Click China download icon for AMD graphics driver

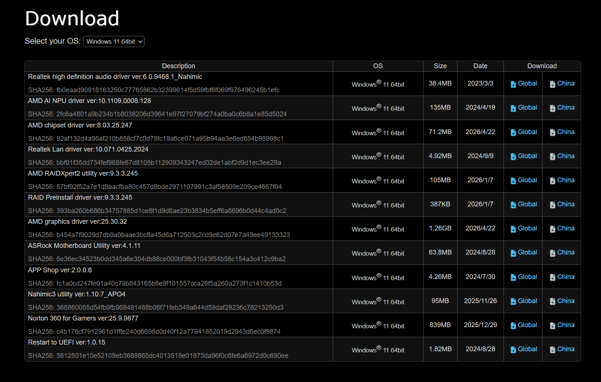coord(552,229)
